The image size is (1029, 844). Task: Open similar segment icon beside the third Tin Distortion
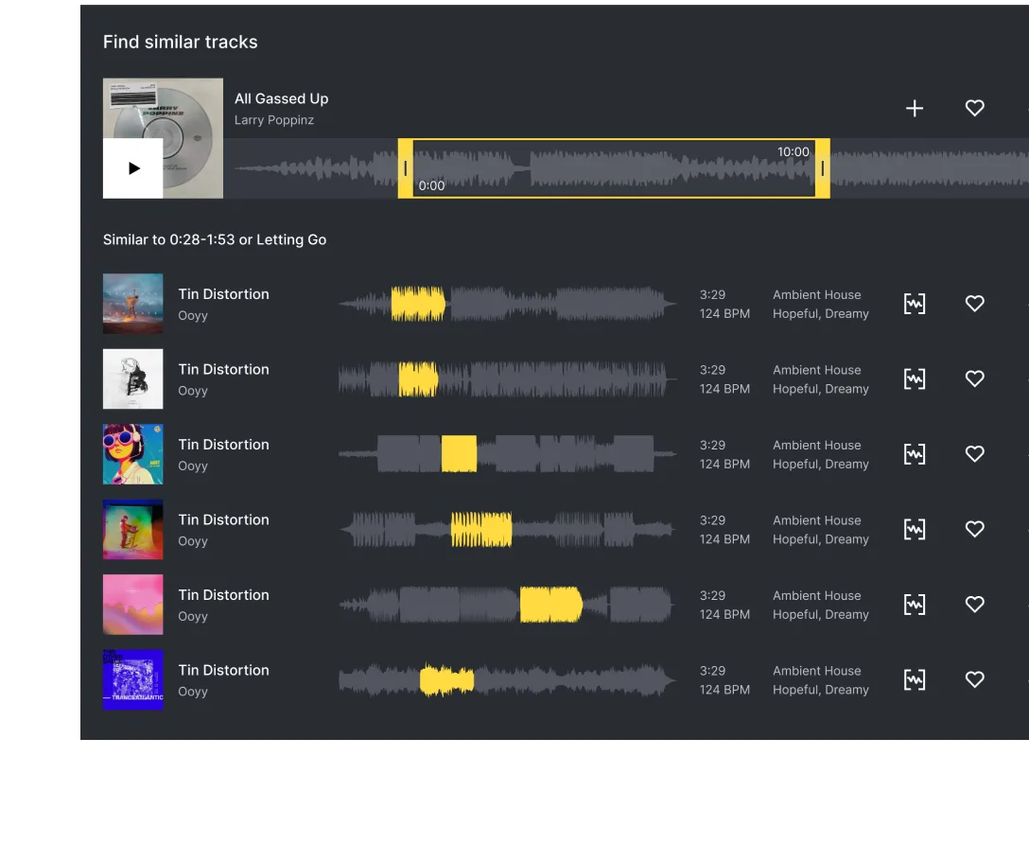point(914,453)
